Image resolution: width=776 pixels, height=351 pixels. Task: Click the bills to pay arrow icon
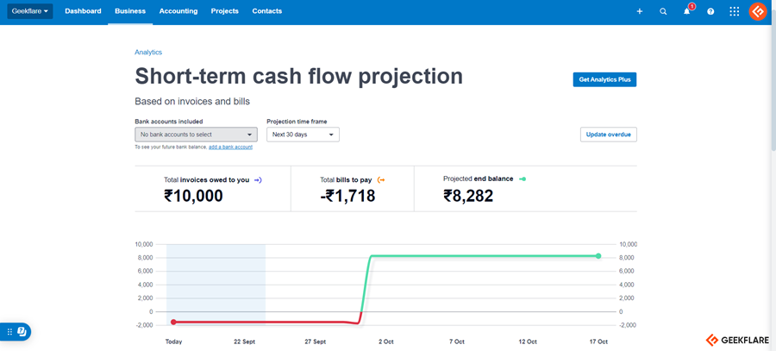381,180
